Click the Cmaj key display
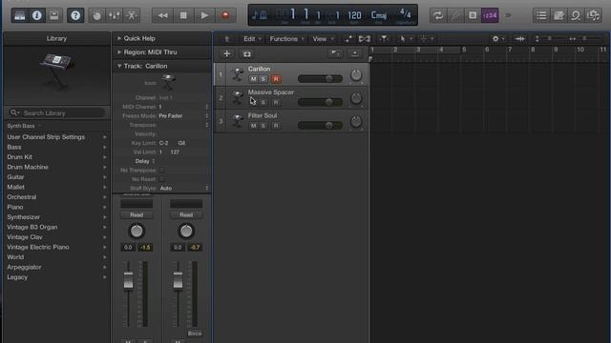This screenshot has height=343, width=611. (x=379, y=15)
